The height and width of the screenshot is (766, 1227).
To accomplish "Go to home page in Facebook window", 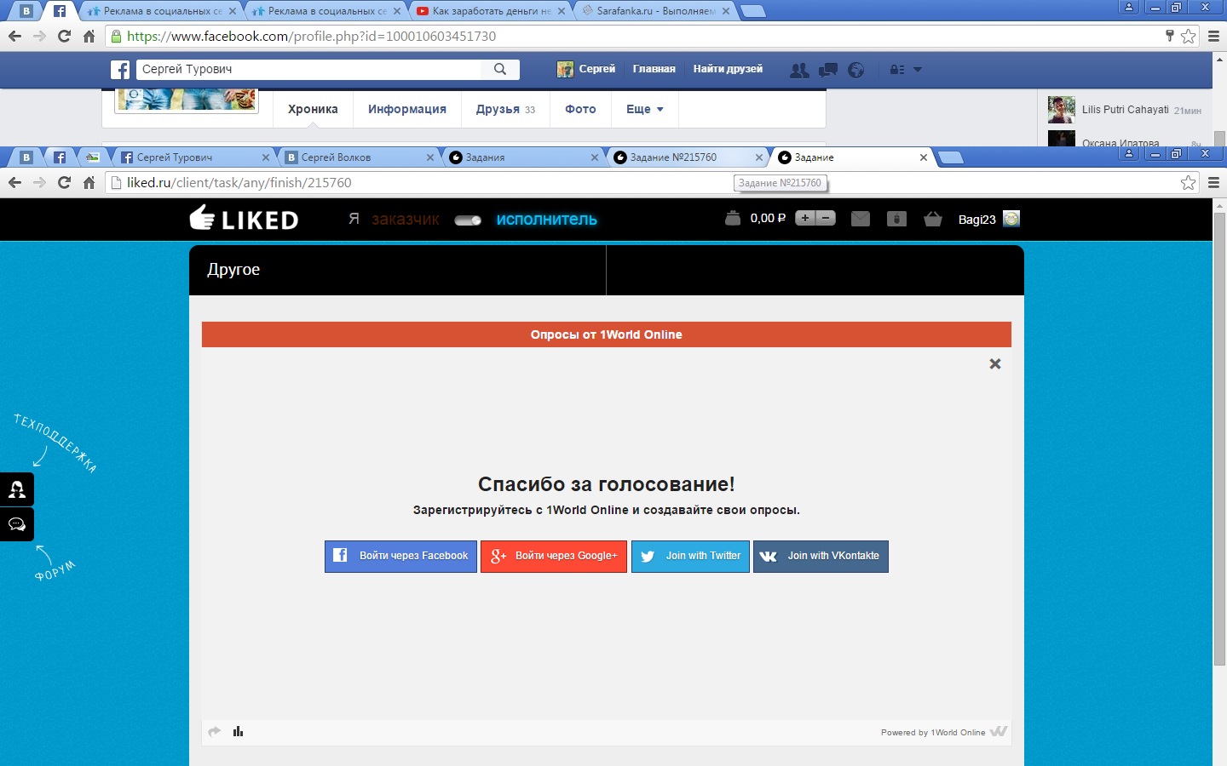I will 89,36.
